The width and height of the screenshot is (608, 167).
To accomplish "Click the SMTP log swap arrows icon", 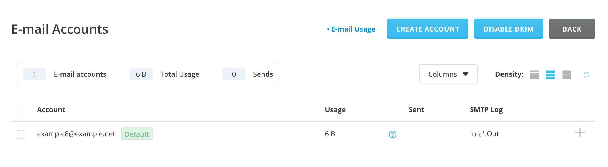I will tap(481, 134).
